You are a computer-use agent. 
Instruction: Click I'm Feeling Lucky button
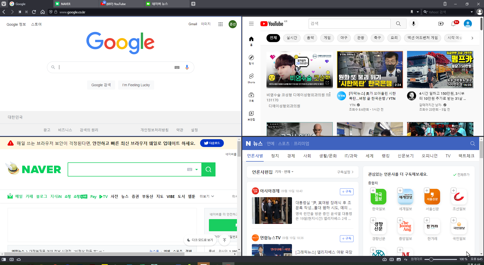136,85
